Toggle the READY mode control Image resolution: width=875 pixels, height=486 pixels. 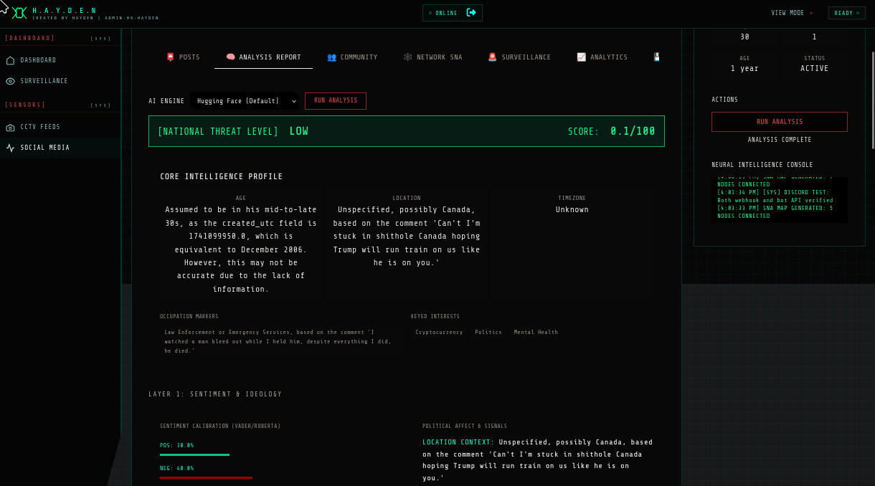tap(846, 12)
